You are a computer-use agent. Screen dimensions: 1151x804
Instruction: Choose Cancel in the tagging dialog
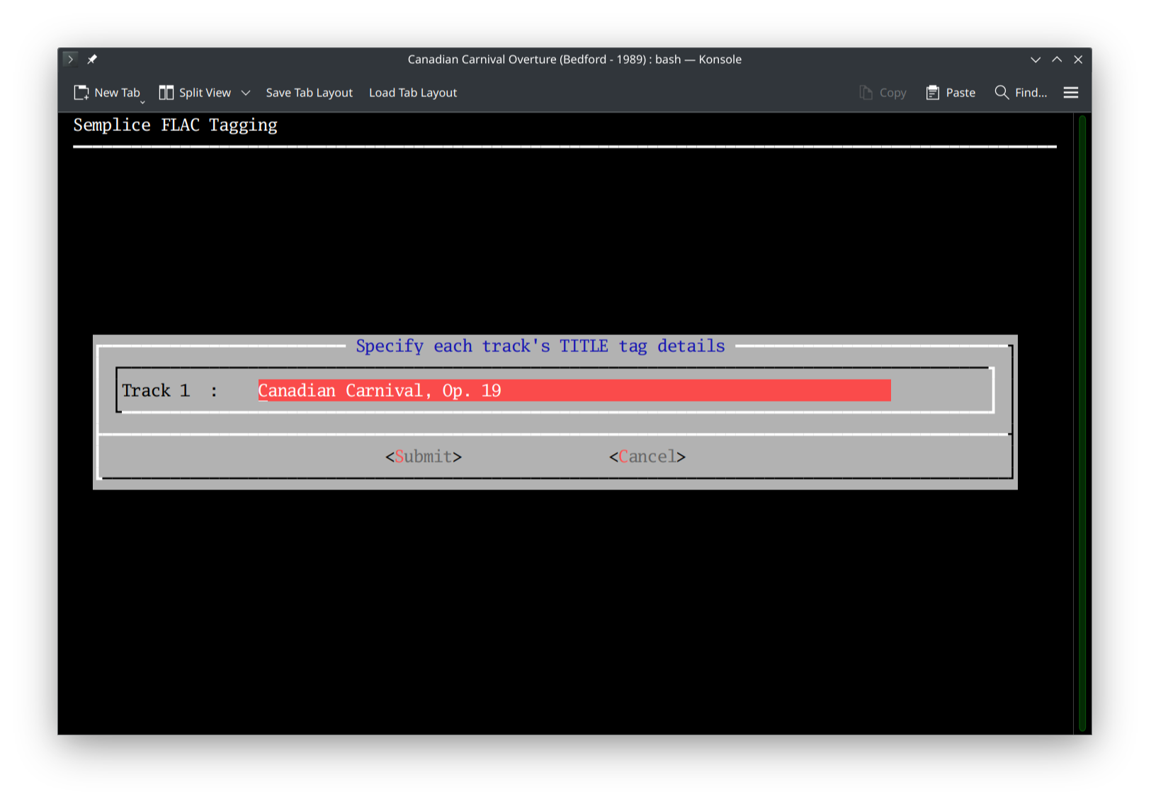pyautogui.click(x=647, y=456)
